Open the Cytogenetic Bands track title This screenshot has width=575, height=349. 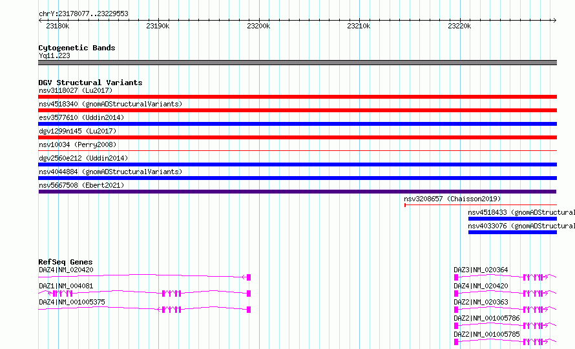(x=77, y=48)
